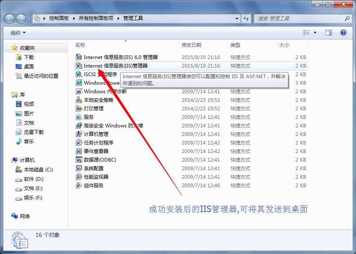The image size is (356, 254).
Task: Open the 文档 library
Action: coord(29,123)
